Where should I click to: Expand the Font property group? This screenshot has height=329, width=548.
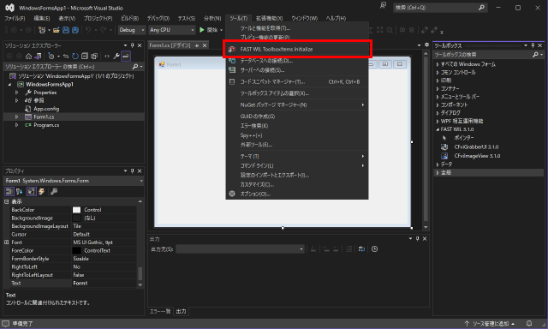click(x=6, y=242)
